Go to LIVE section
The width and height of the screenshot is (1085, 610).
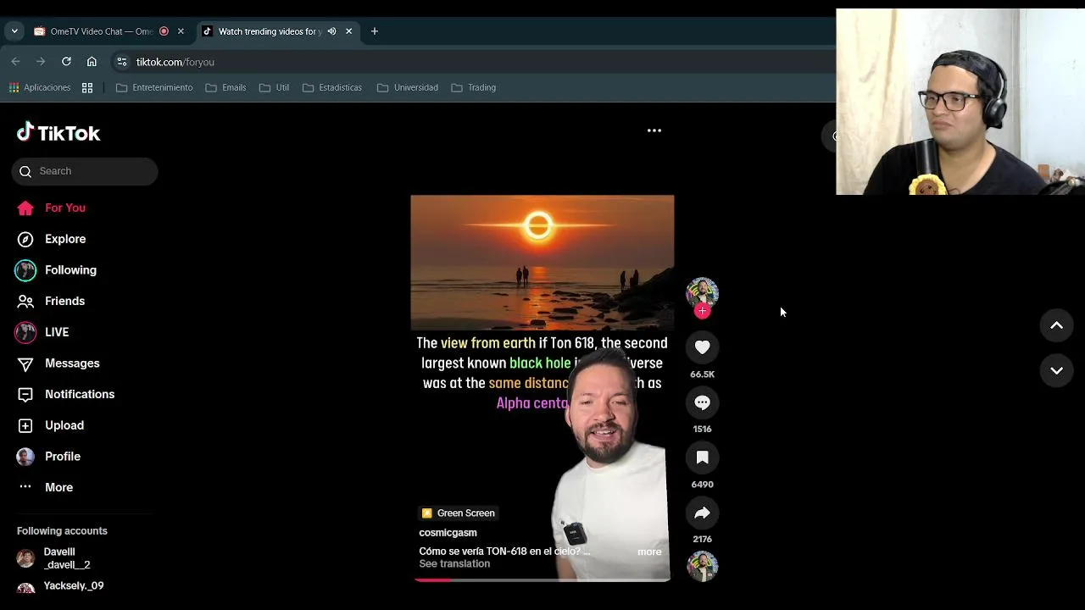[42, 332]
